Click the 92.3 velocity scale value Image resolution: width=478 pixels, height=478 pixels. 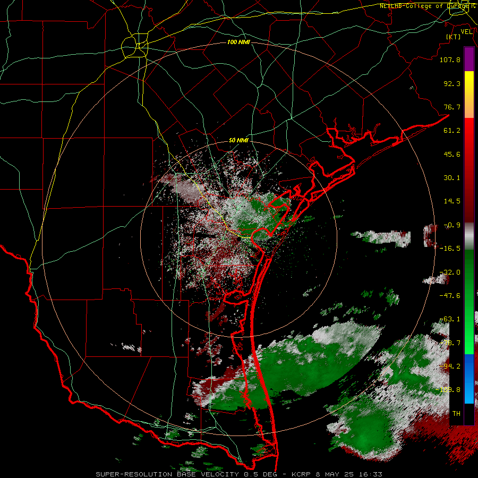click(x=452, y=83)
